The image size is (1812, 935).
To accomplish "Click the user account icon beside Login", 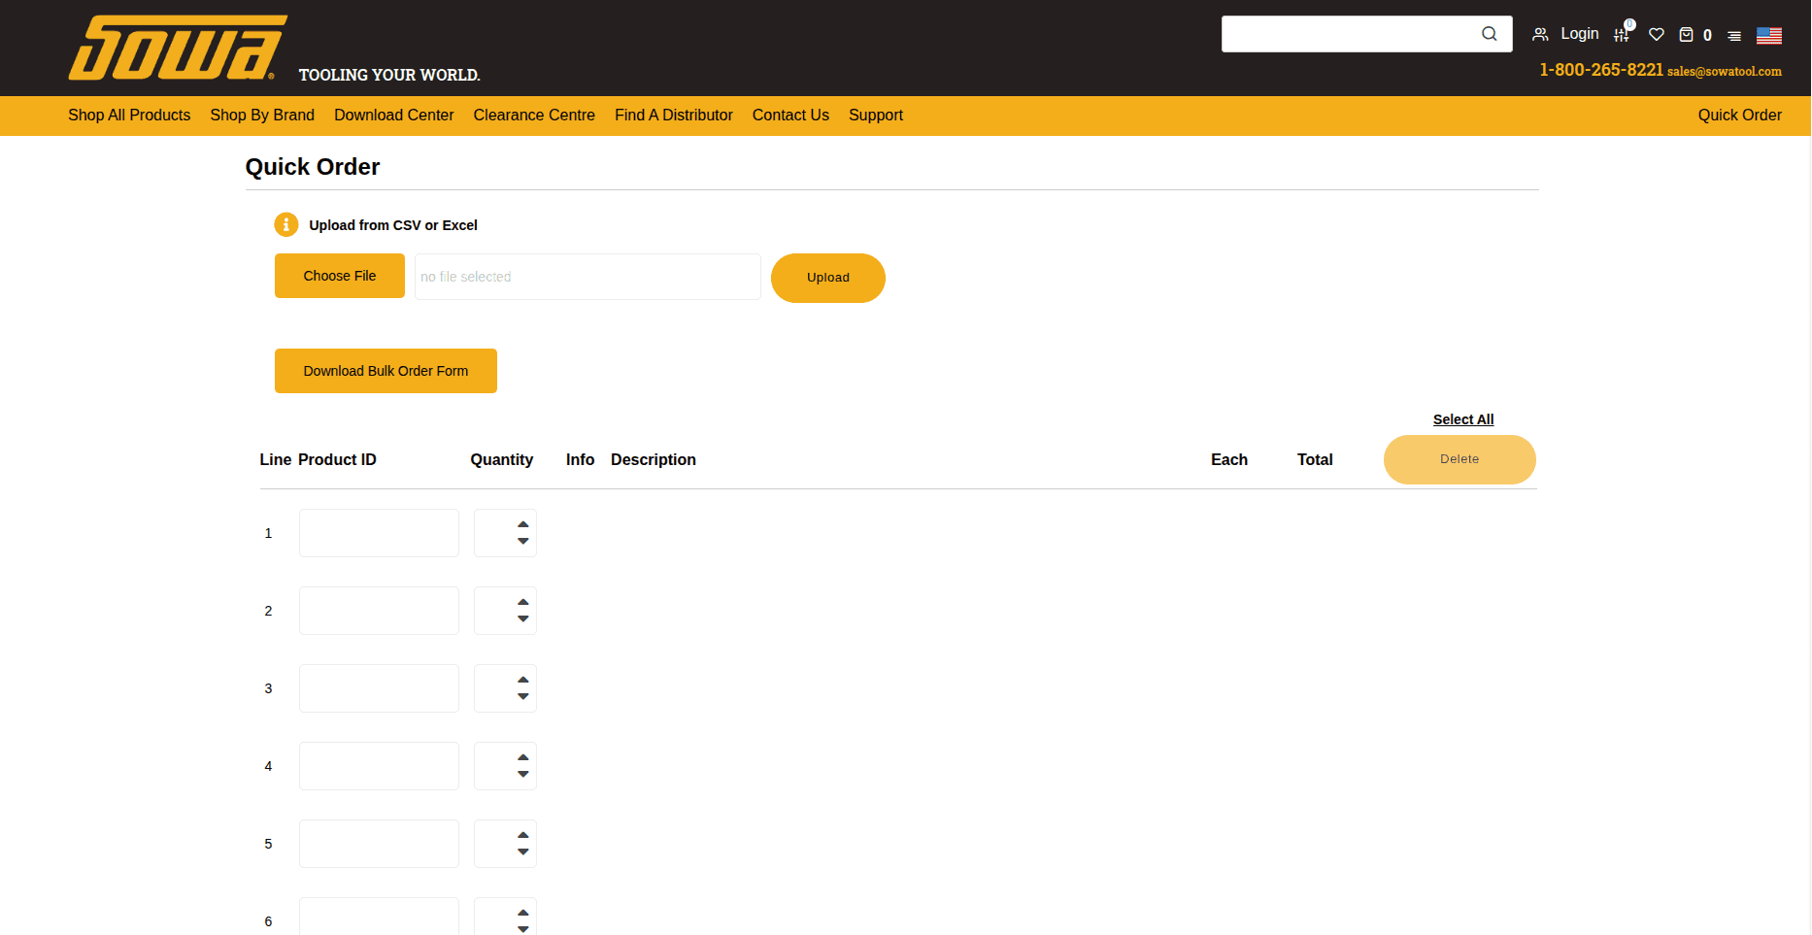I will pos(1540,34).
